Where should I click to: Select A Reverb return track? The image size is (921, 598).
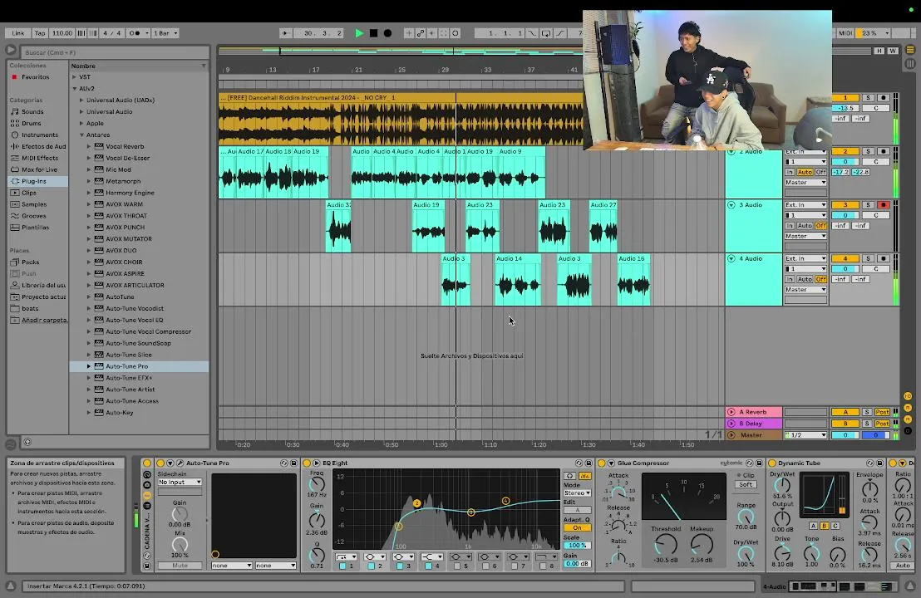(x=754, y=412)
